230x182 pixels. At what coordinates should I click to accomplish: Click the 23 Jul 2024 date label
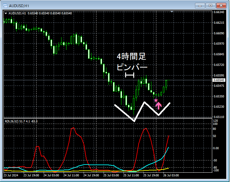(11, 175)
